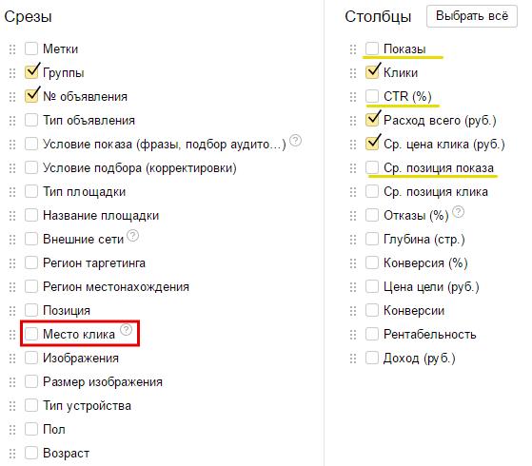532x466 pixels.
Task: Tick the Тип площадки checkbox
Action: (x=31, y=191)
